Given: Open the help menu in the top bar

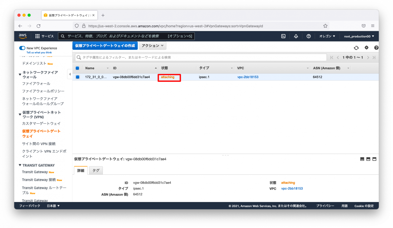Looking at the screenshot, I should [308, 36].
